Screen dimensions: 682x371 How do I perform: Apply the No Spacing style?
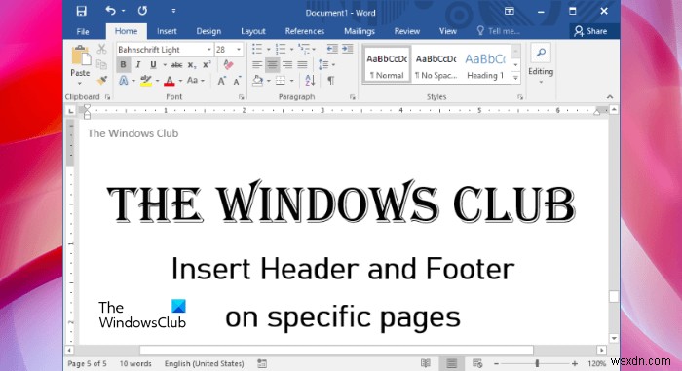436,65
